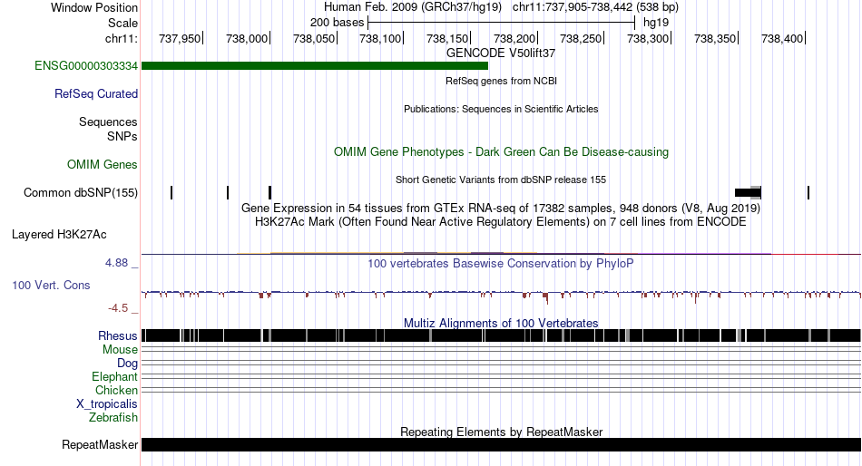Click Publications: Sequences in Scientific Articles title

501,109
